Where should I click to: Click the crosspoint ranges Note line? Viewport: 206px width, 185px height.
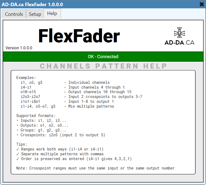pyautogui.click(x=95, y=168)
